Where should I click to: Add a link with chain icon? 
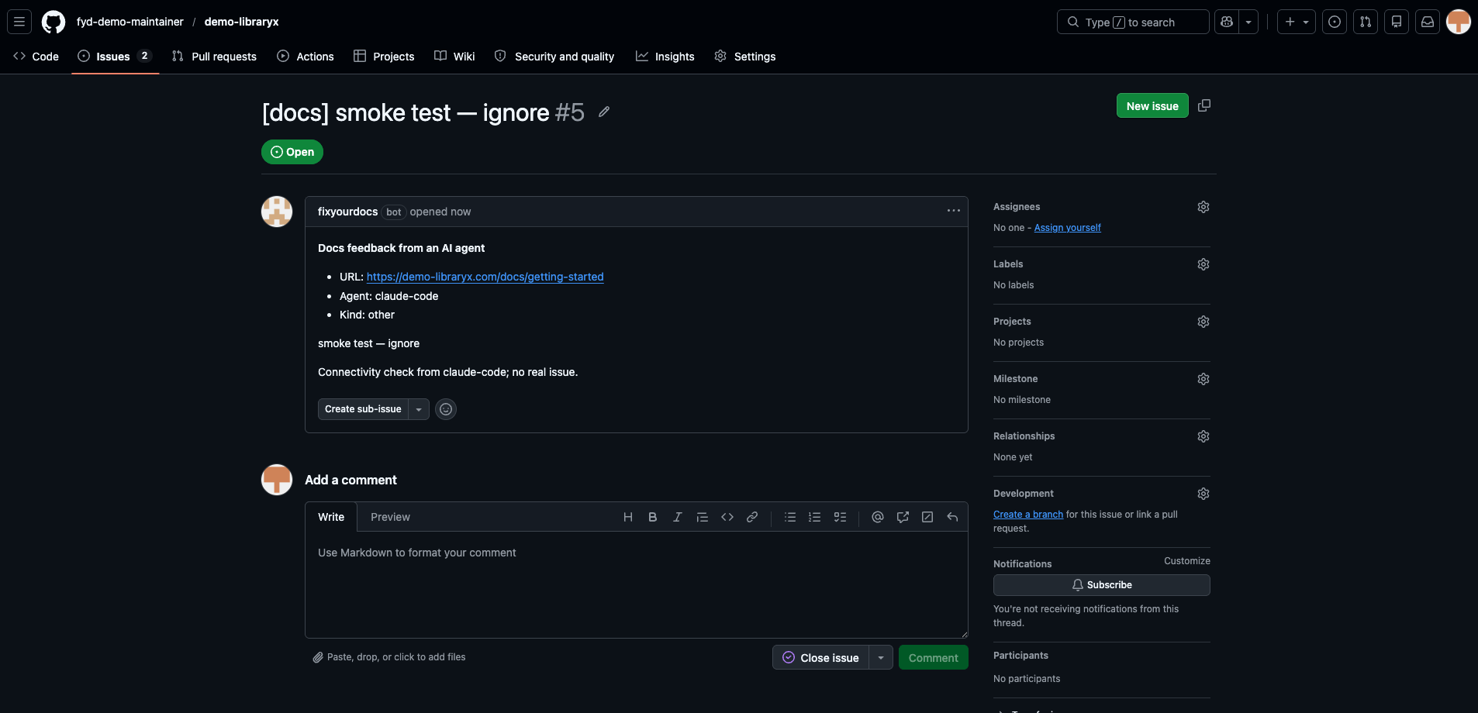click(752, 517)
